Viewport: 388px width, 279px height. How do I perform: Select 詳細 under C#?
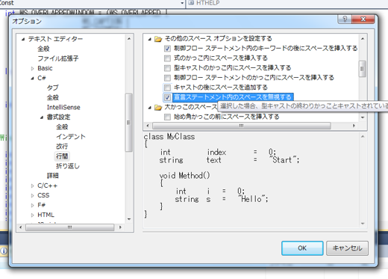[x=52, y=176]
